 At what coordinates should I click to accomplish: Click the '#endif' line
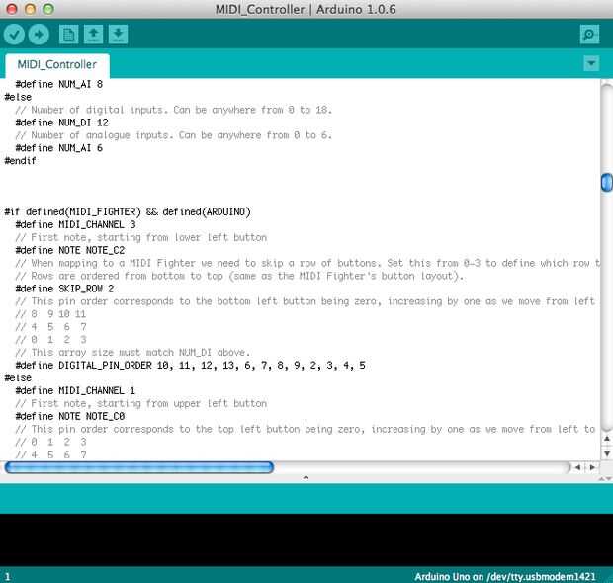(20, 161)
